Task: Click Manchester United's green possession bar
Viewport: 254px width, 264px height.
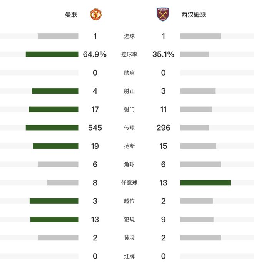Action: 52,54
